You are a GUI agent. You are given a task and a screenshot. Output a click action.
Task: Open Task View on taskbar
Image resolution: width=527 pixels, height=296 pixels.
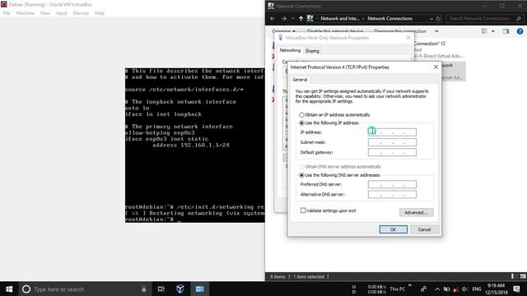point(161,289)
